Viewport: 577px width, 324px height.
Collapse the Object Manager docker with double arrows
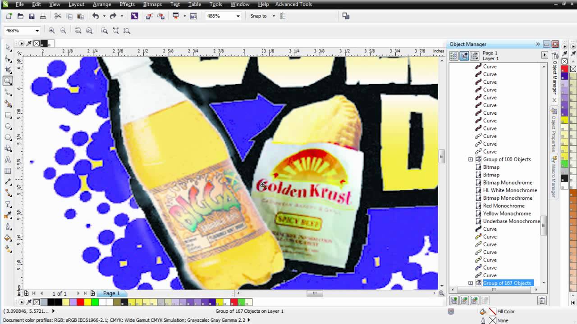pos(538,44)
